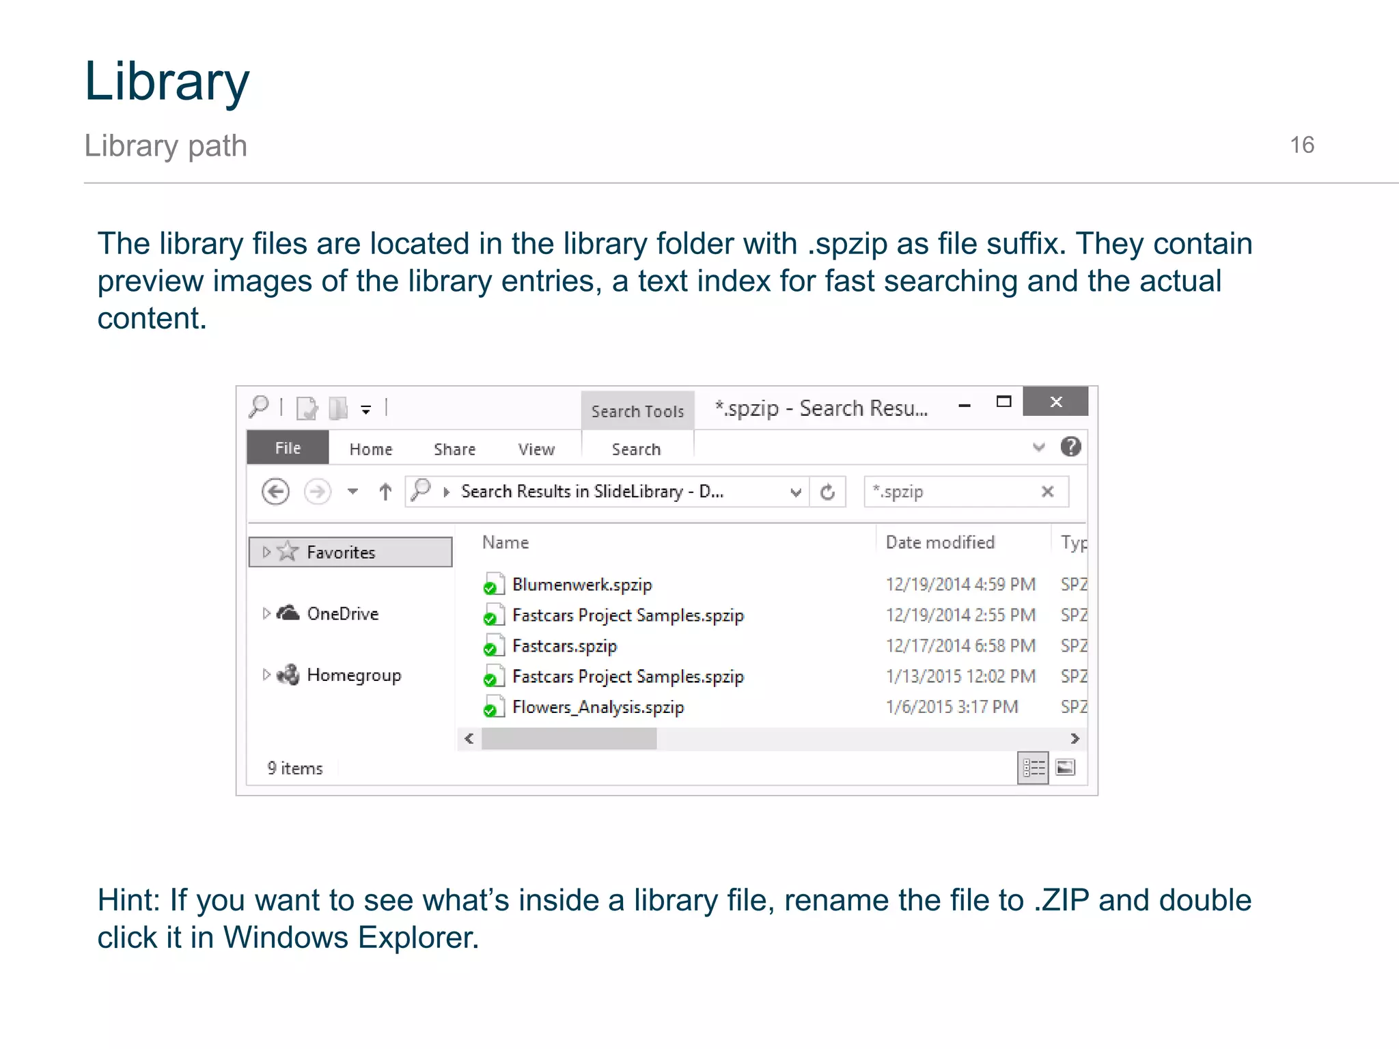Click the 1/6/2015 3:17 PM date cell

point(952,708)
